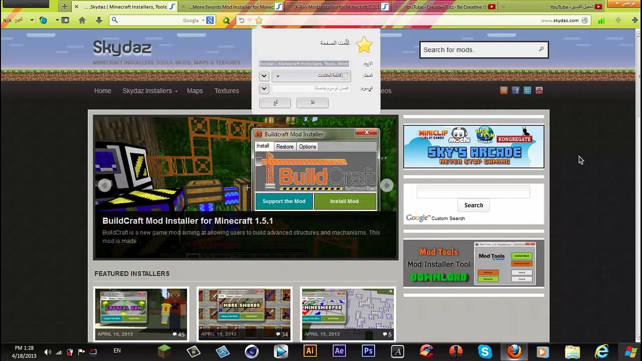
Task: Open the Crystal Gun installer thumbnail
Action: [x=141, y=314]
